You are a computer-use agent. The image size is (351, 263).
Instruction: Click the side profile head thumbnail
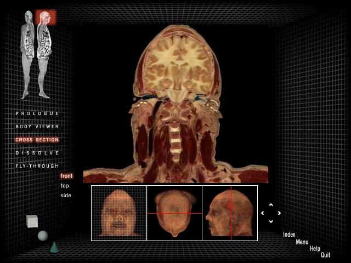pyautogui.click(x=230, y=213)
